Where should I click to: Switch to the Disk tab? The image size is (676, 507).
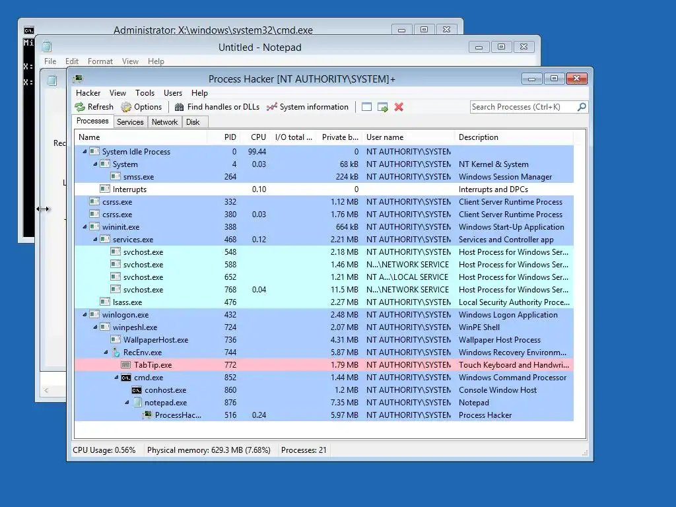coord(193,122)
